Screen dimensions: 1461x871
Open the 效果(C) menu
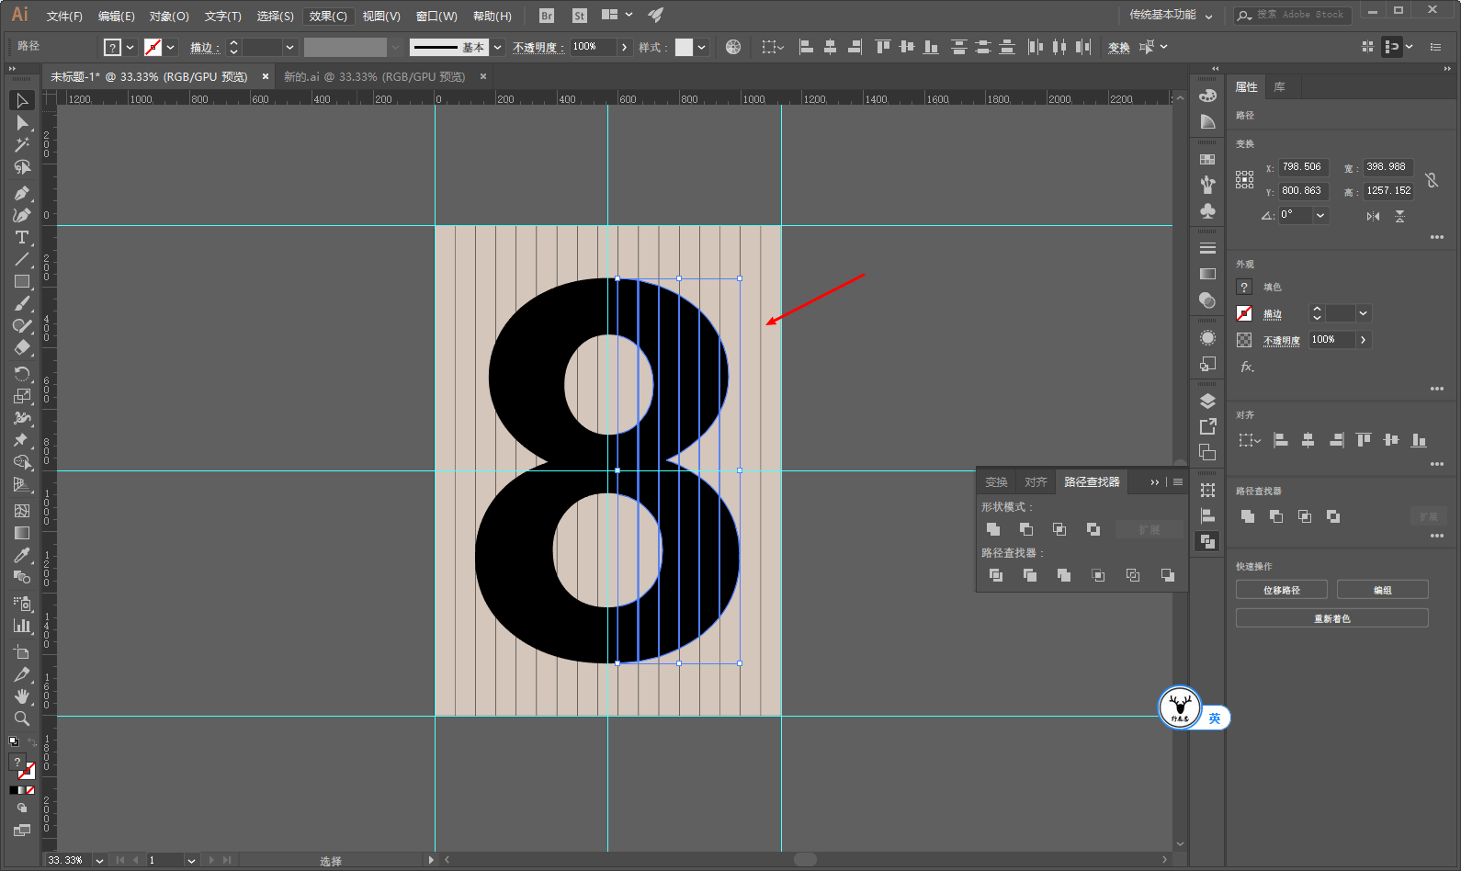tap(328, 17)
